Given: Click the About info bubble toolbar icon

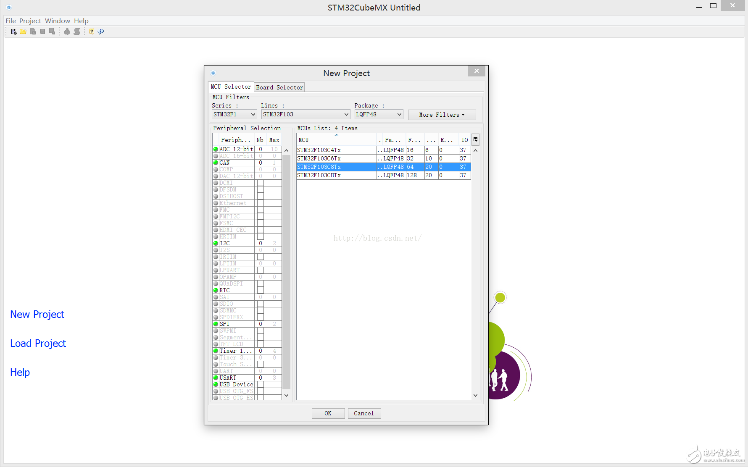Looking at the screenshot, I should pyautogui.click(x=101, y=31).
